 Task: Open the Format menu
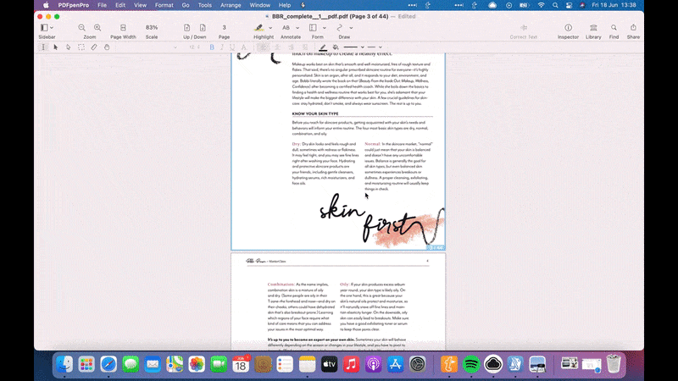click(164, 5)
